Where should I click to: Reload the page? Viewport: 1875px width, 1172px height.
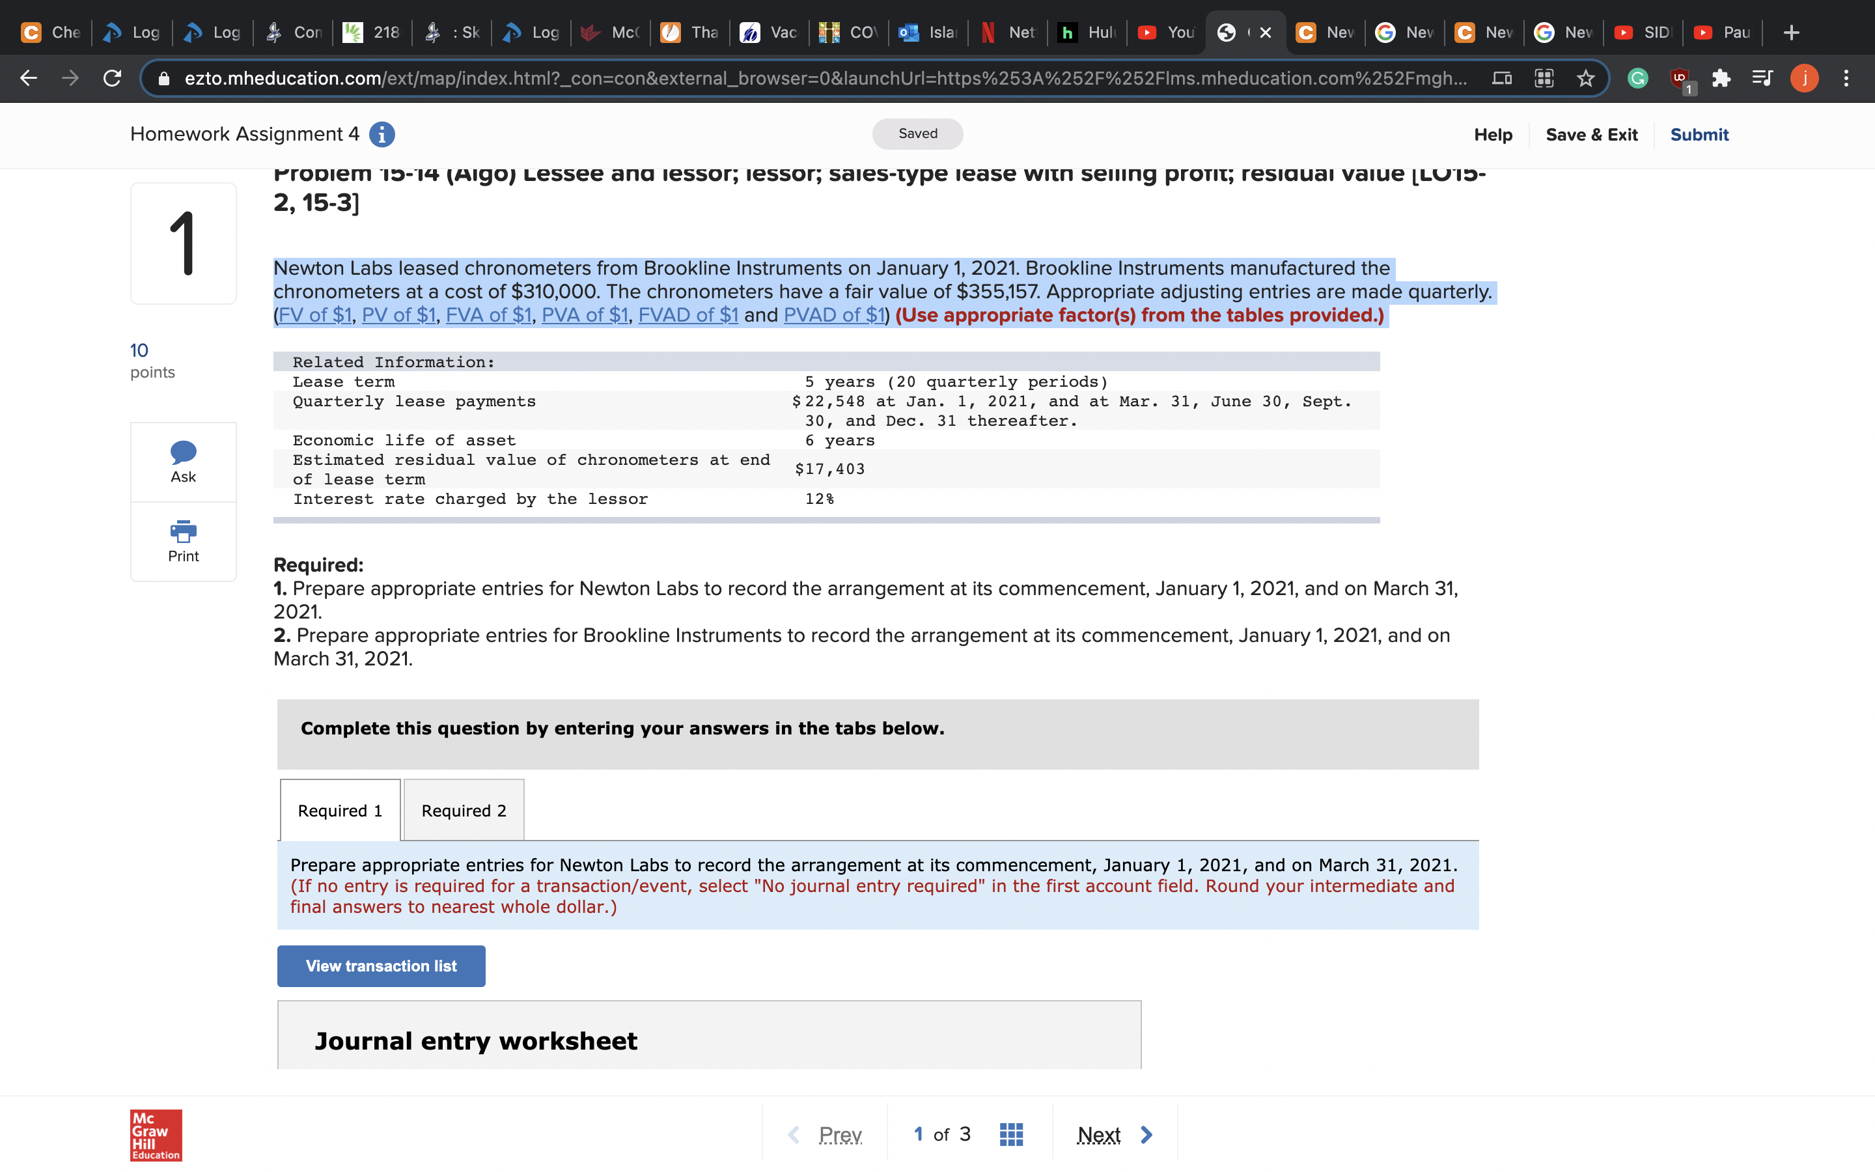[113, 78]
